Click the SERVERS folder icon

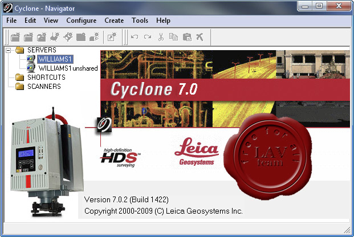coord(19,50)
